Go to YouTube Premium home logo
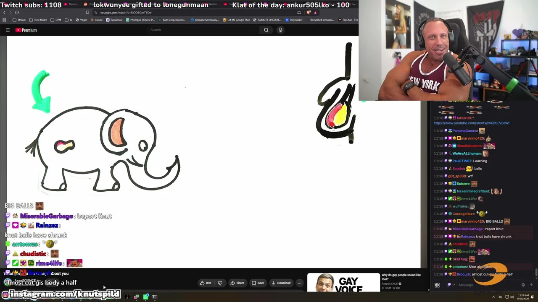This screenshot has width=538, height=302. point(26,30)
